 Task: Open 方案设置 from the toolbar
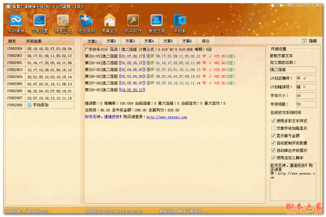[40, 21]
